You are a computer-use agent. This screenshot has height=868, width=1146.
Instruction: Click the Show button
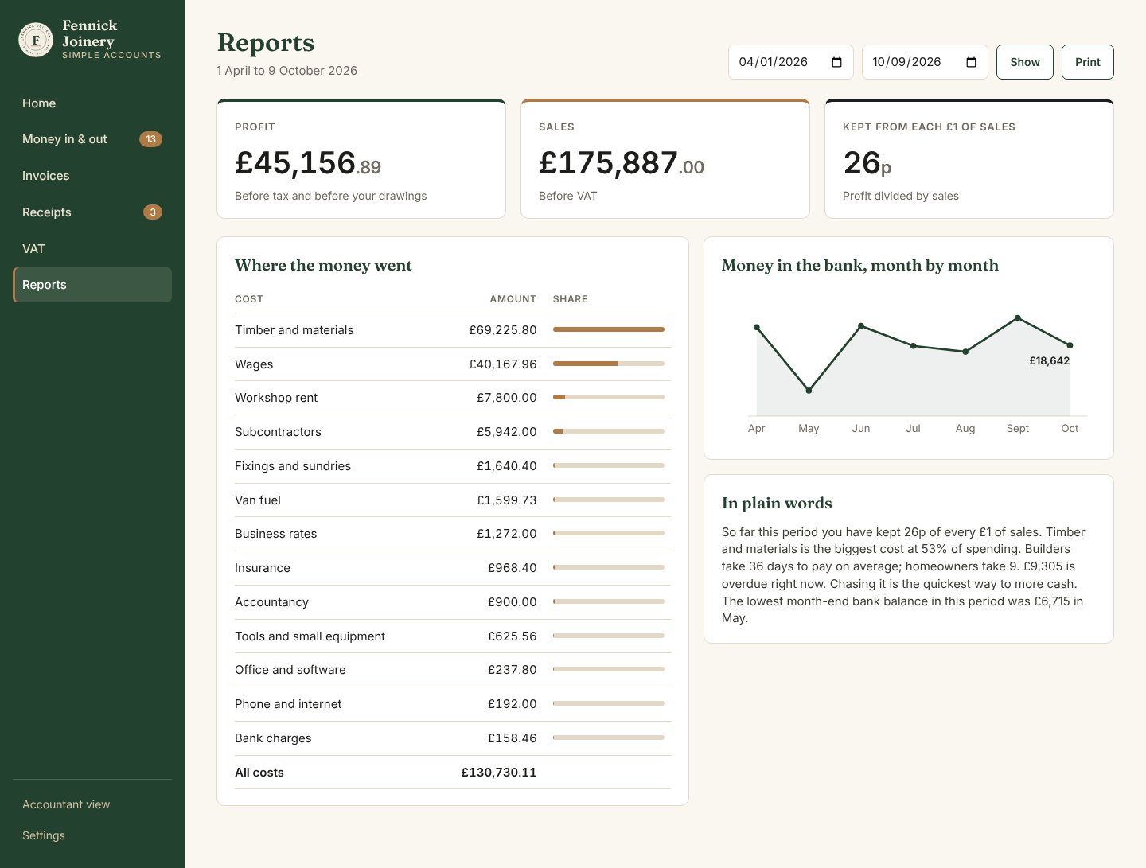[x=1025, y=62]
